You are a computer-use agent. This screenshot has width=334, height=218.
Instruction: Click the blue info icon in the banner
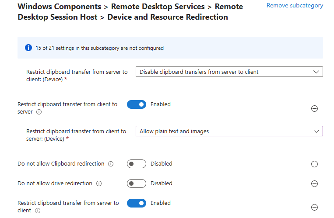[28, 48]
